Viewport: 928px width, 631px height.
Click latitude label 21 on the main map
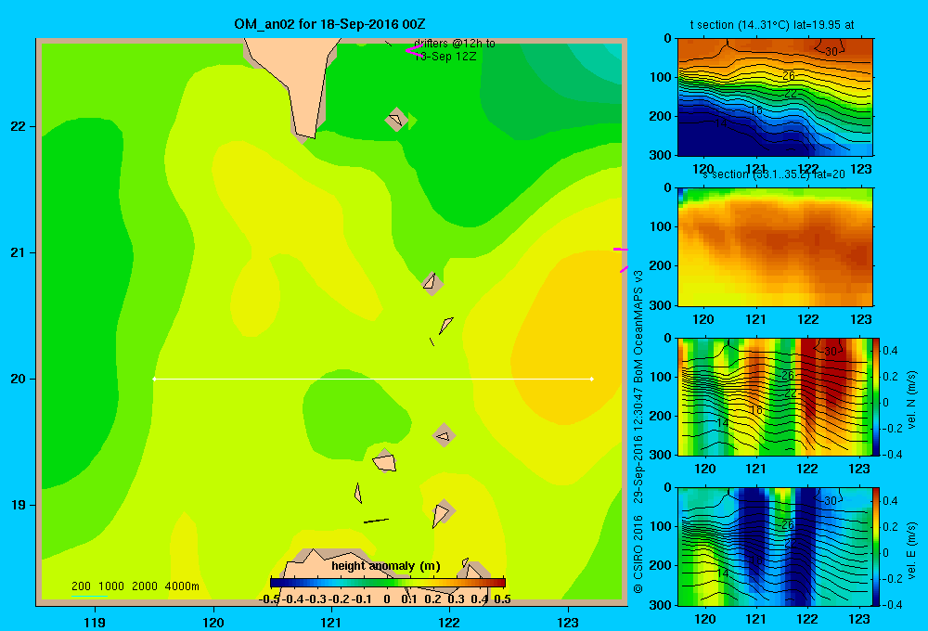(x=19, y=252)
